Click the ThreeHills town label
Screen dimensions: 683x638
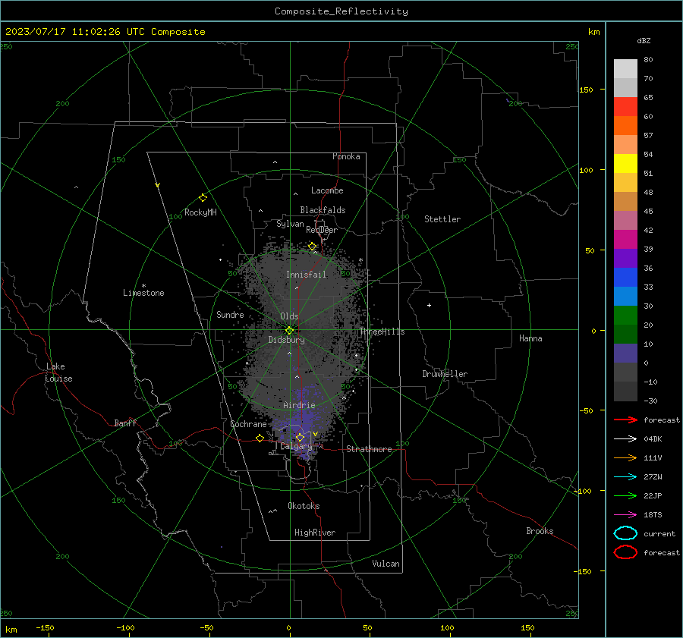click(x=382, y=332)
